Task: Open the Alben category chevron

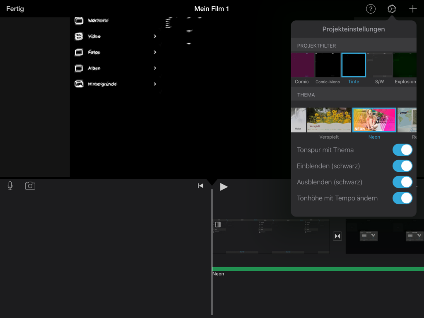Action: click(x=155, y=68)
